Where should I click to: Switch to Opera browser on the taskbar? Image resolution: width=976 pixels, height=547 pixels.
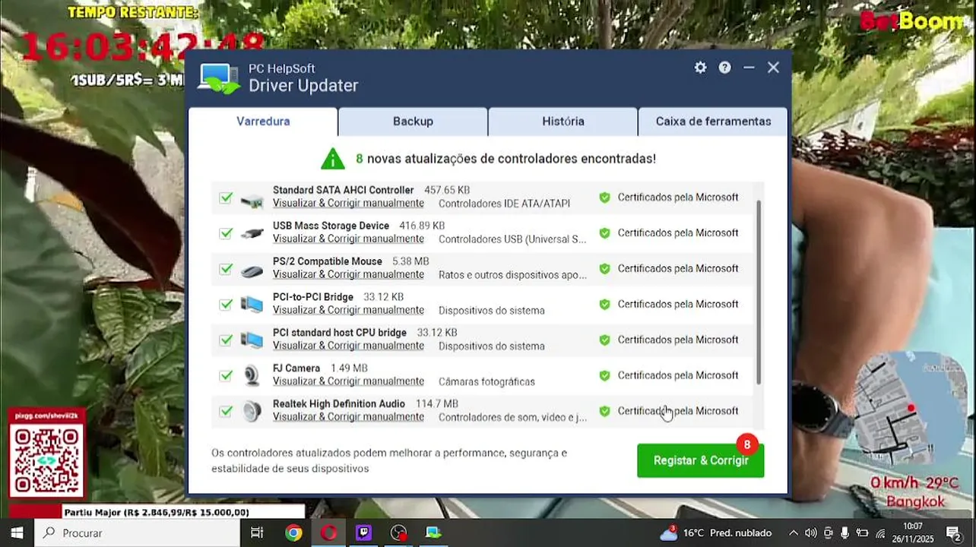(x=328, y=533)
